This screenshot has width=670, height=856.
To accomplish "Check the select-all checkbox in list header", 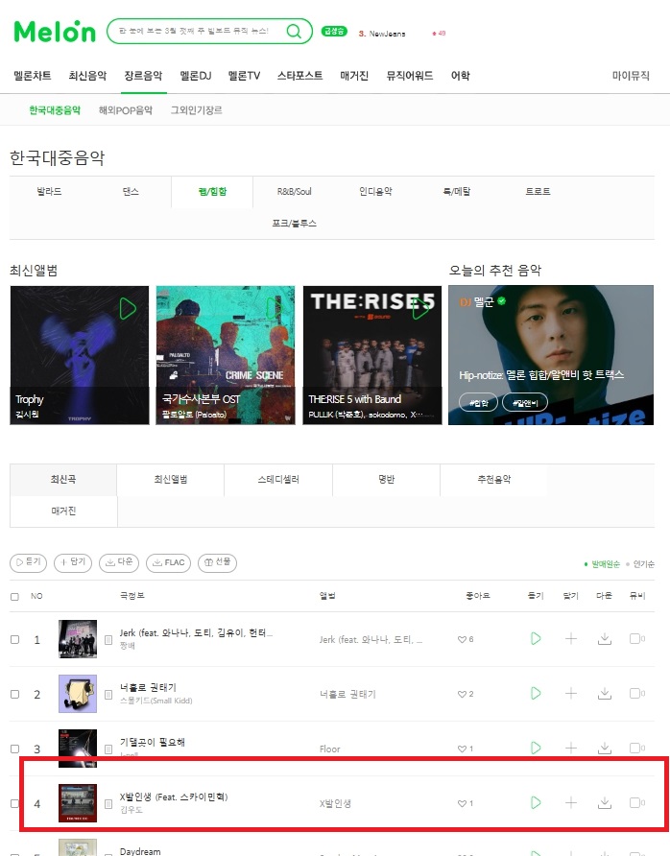I will click(14, 596).
